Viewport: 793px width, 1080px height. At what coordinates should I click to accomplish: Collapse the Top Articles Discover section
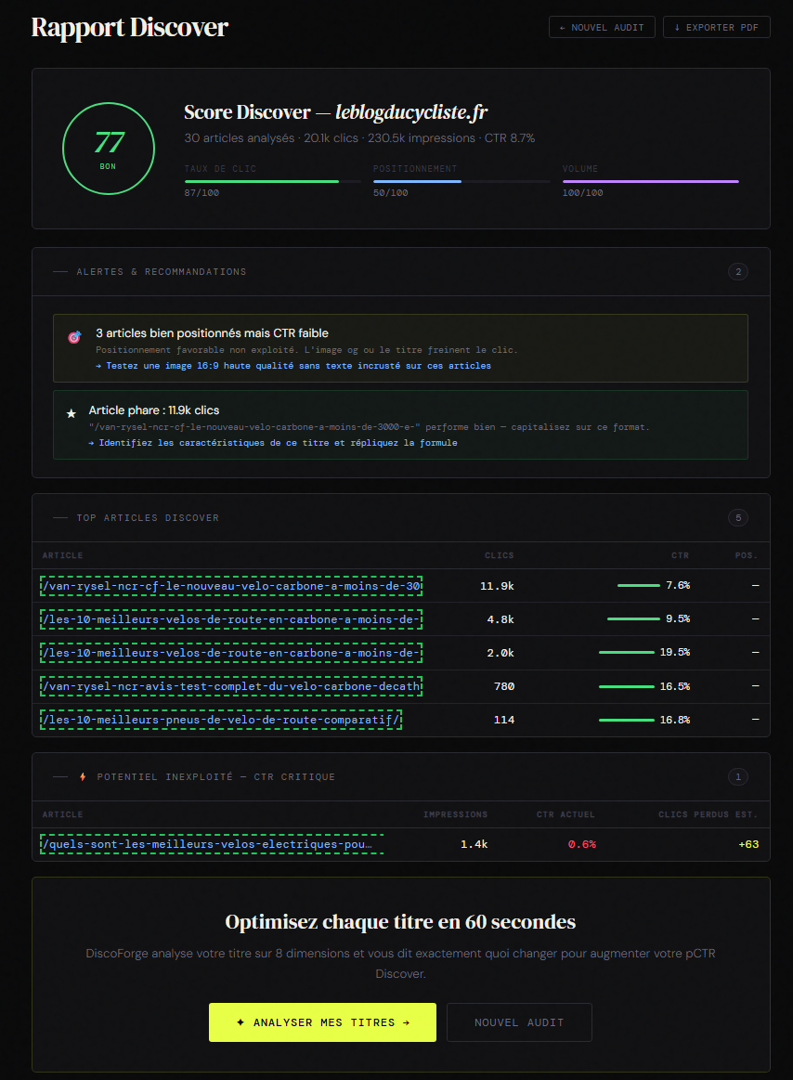pyautogui.click(x=59, y=518)
